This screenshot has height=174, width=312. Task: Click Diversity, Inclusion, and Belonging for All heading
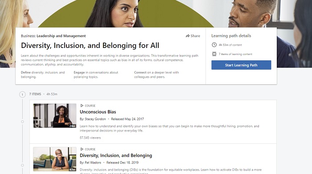[90, 45]
